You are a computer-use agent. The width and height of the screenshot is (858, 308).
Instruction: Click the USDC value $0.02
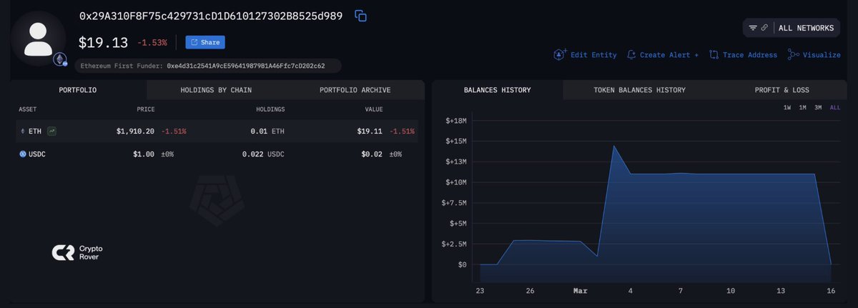pyautogui.click(x=372, y=154)
